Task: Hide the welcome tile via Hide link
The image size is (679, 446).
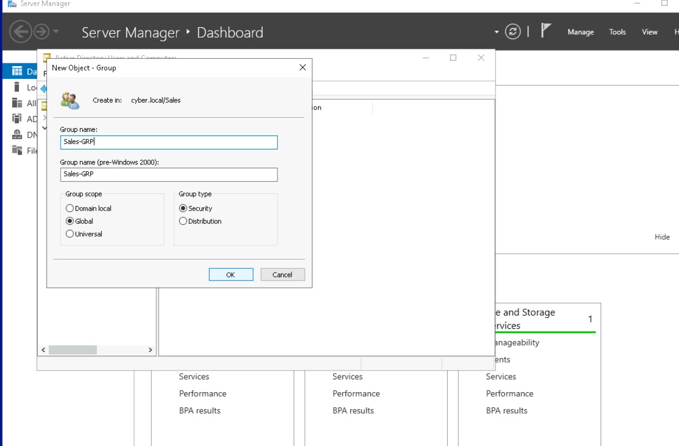Action: click(x=662, y=237)
